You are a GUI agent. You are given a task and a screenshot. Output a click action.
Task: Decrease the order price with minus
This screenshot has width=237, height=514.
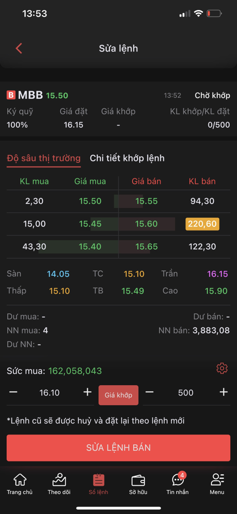tap(13, 392)
